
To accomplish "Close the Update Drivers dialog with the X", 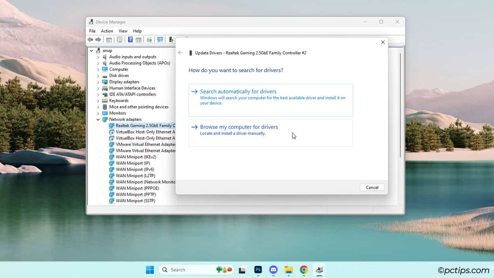I will 383,42.
